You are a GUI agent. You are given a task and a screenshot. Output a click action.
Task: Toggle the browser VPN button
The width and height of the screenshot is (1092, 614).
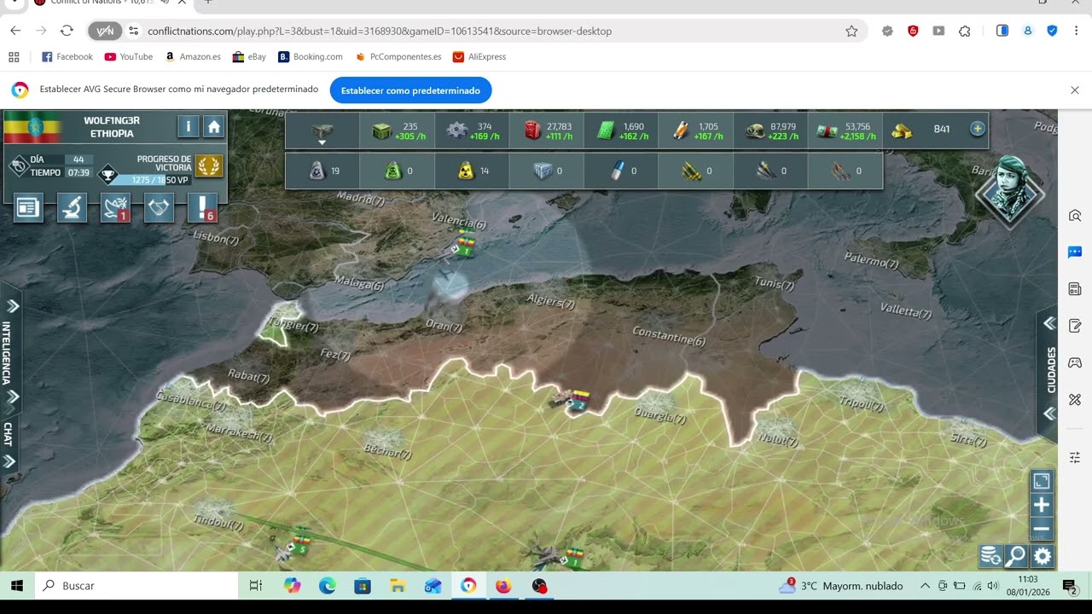105,31
